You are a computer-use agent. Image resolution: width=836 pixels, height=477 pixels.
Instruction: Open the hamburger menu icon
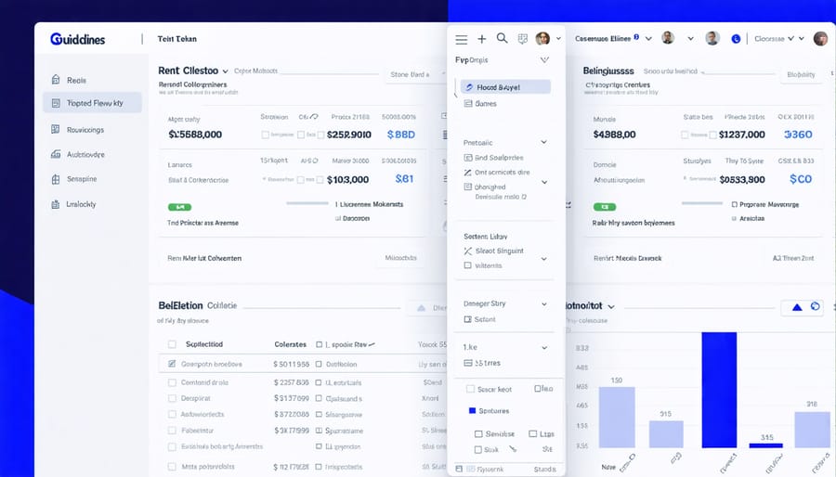(461, 39)
